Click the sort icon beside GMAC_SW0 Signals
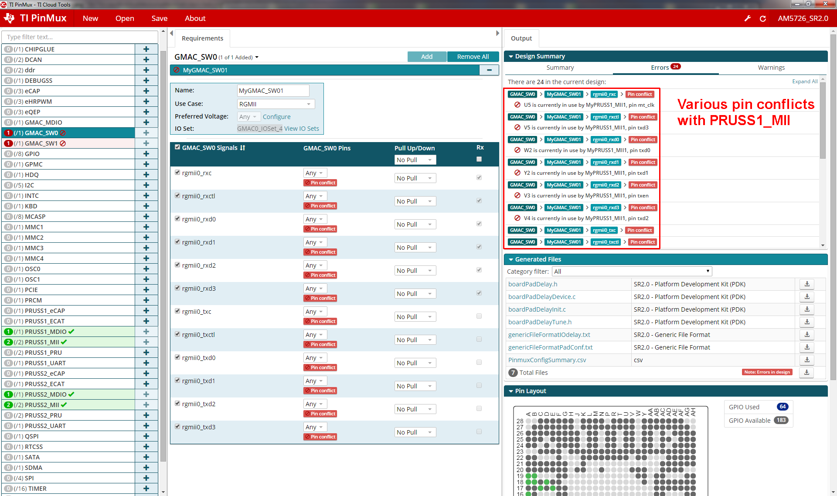837x496 pixels. [242, 148]
